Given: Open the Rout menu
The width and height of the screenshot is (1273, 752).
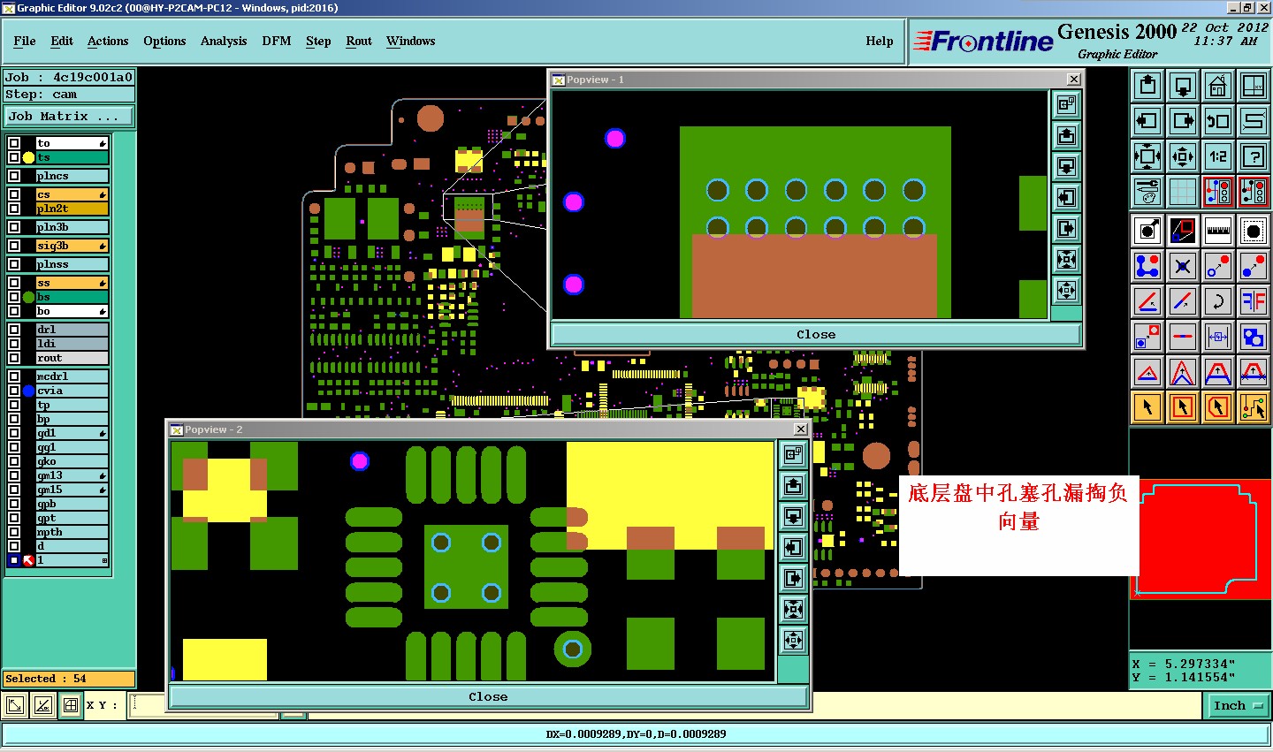Looking at the screenshot, I should click(359, 41).
